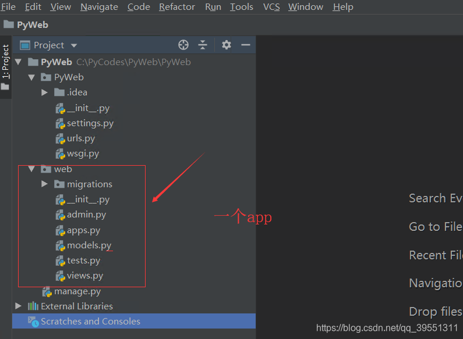Expand the .idea folder
Image resolution: width=463 pixels, height=339 pixels.
44,92
